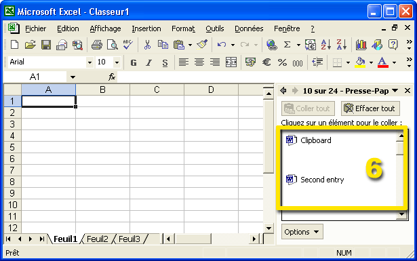Expand the AutoSum functions dropdown arrow

click(x=298, y=45)
